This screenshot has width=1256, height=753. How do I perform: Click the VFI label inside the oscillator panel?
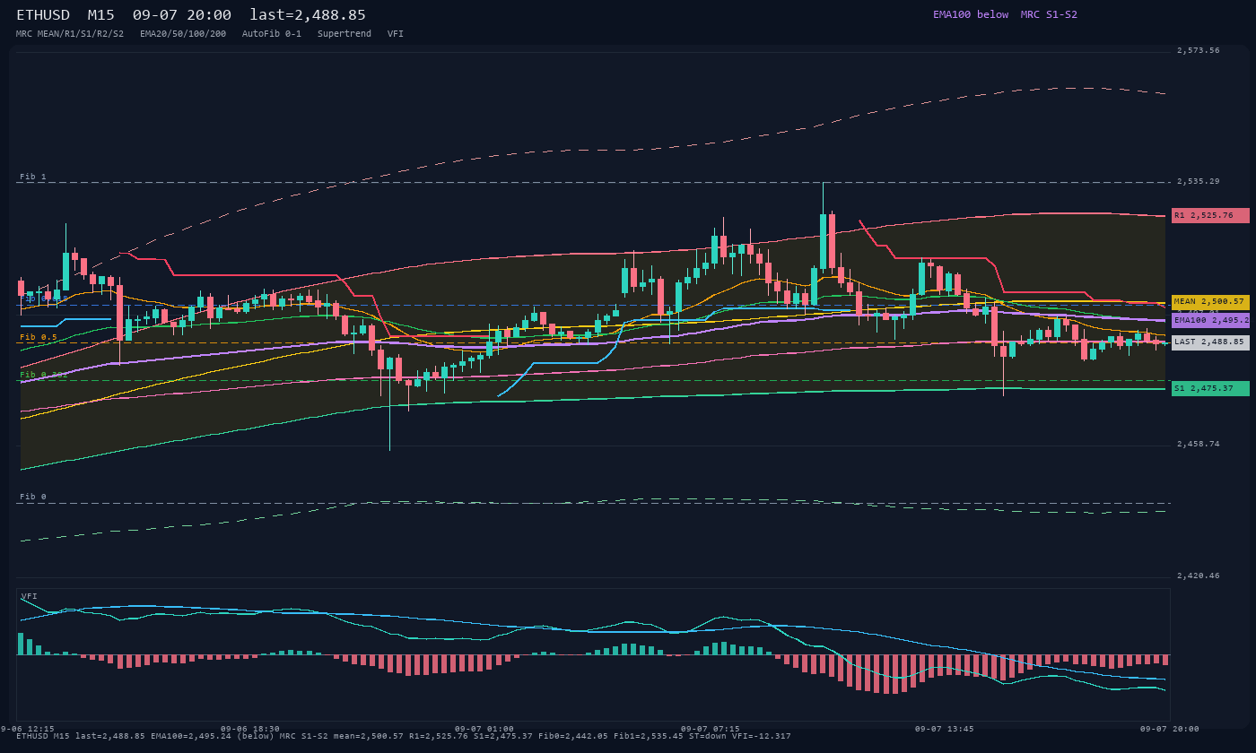[30, 596]
